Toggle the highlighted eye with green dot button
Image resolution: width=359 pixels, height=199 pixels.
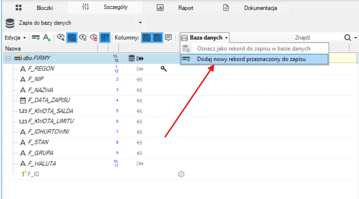(105, 37)
